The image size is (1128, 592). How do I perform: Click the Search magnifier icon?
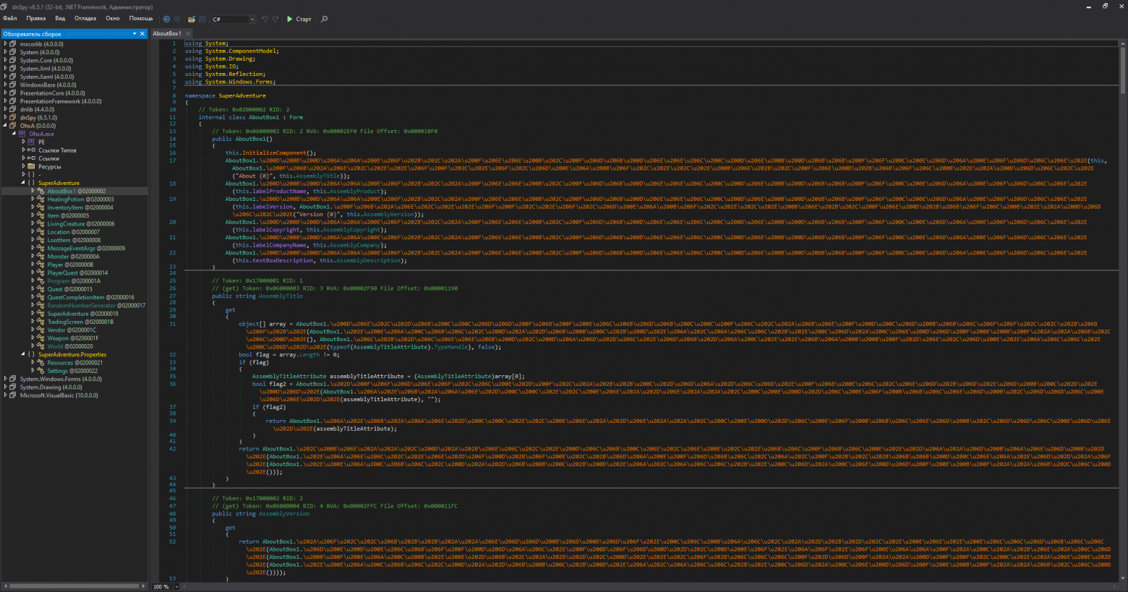[324, 19]
